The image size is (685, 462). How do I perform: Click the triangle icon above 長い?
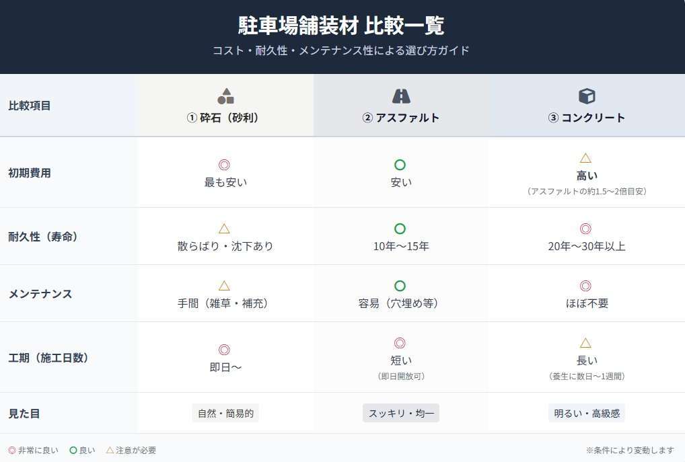coord(585,343)
